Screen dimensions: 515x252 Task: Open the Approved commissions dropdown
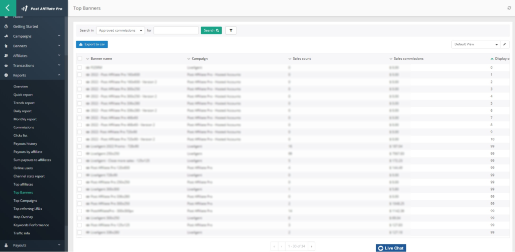click(120, 30)
